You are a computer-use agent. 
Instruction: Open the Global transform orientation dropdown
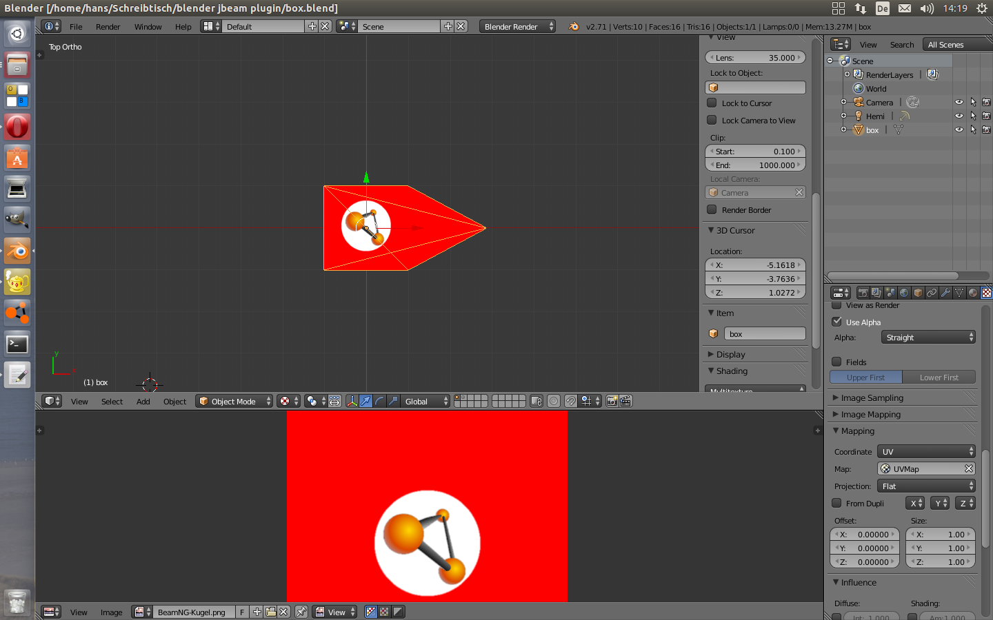(425, 401)
